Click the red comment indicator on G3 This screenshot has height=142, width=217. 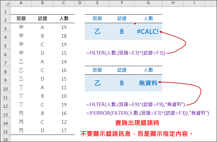click(135, 24)
